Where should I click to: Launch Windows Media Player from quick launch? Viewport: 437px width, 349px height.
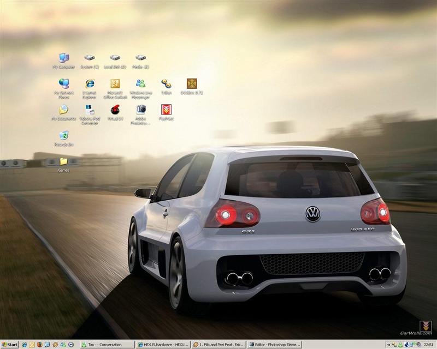71,345
